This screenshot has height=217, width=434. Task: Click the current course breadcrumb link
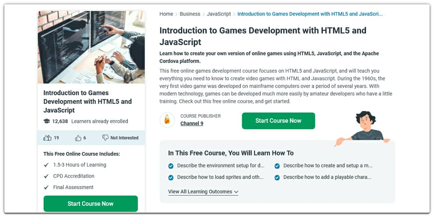point(310,14)
